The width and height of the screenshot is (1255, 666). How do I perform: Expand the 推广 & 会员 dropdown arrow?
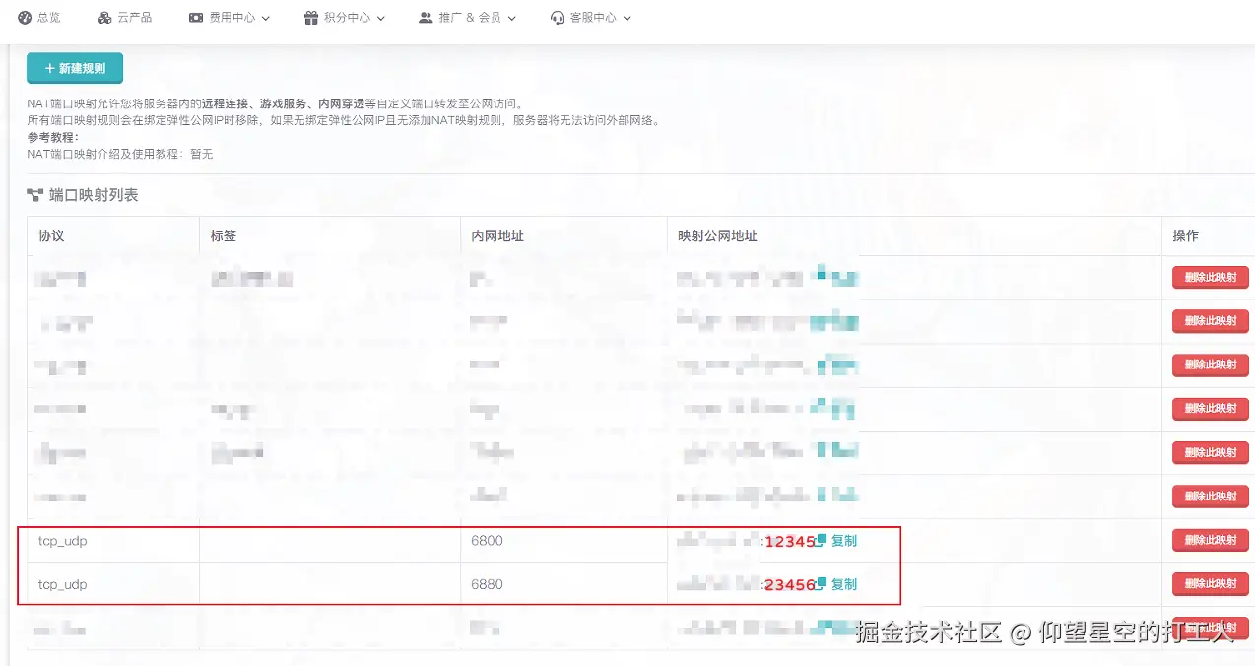511,18
